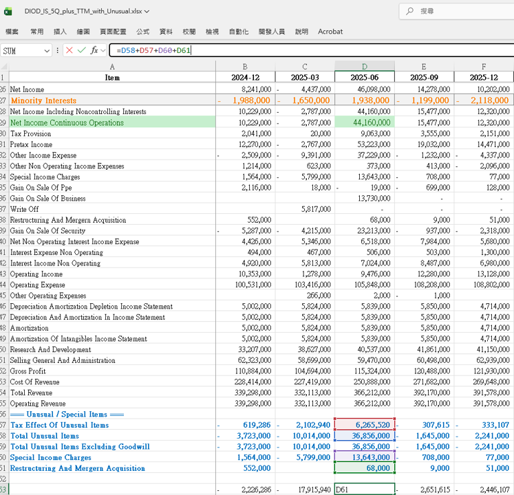The width and height of the screenshot is (514, 495).
Task: Click the vertical dots handle beside Name Box
Action: (x=58, y=50)
